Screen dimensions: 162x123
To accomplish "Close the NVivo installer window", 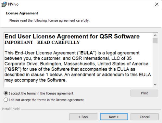I will tap(157, 4).
